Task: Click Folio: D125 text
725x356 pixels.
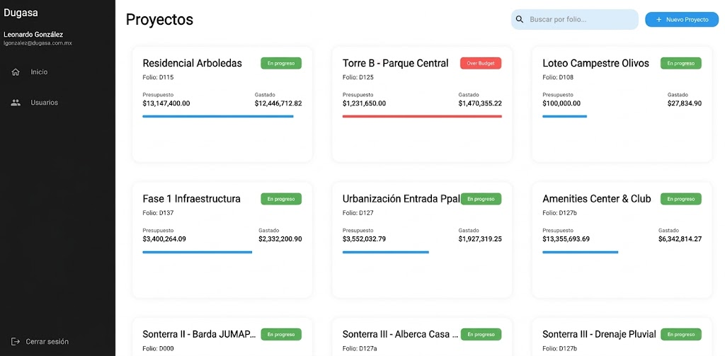Action: (358, 78)
